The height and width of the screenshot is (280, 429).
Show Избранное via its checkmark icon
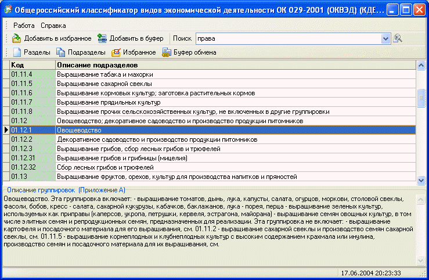click(116, 52)
